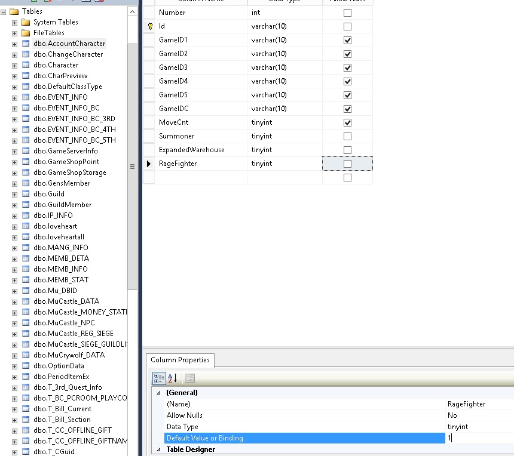514x456 pixels.
Task: Expand the dbo.EVENT_INFO_BC node
Action: pyautogui.click(x=14, y=109)
